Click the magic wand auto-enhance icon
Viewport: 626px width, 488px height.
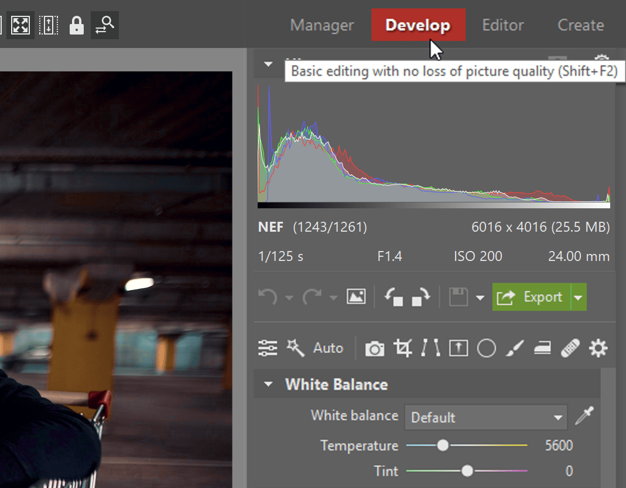point(296,348)
